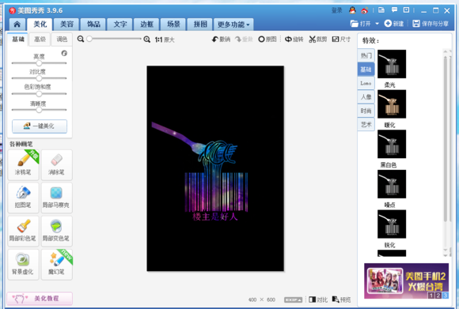Select the 背景虚化 background blur tool
Viewport: 459px width, 309px height.
(x=23, y=264)
